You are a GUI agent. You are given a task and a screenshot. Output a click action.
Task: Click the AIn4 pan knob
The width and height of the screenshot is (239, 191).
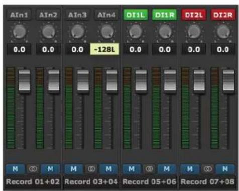[107, 31]
